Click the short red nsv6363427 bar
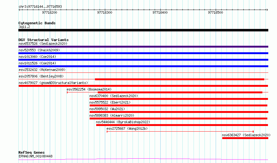Viewport: 277px width, 163px height. pos(245,138)
